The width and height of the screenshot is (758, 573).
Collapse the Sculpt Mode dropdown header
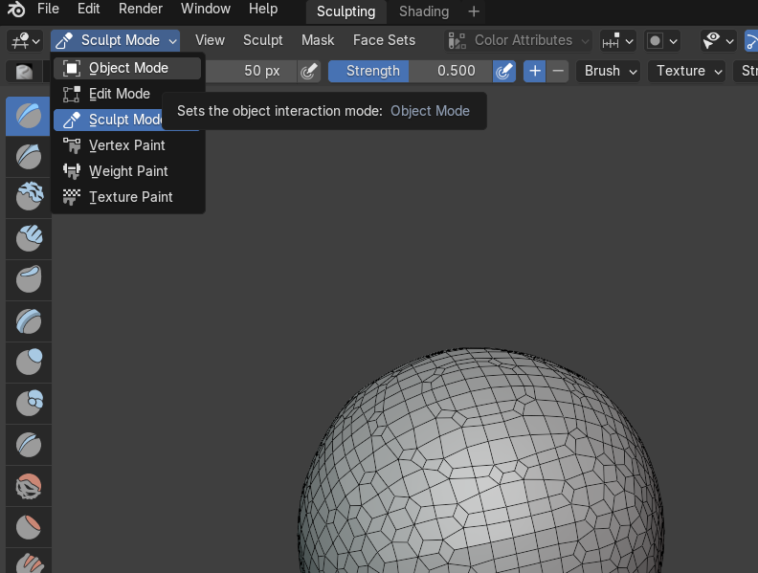pyautogui.click(x=115, y=40)
